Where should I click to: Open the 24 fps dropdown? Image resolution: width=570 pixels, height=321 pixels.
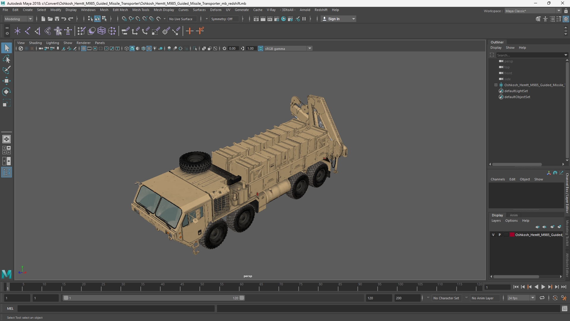[x=521, y=298]
